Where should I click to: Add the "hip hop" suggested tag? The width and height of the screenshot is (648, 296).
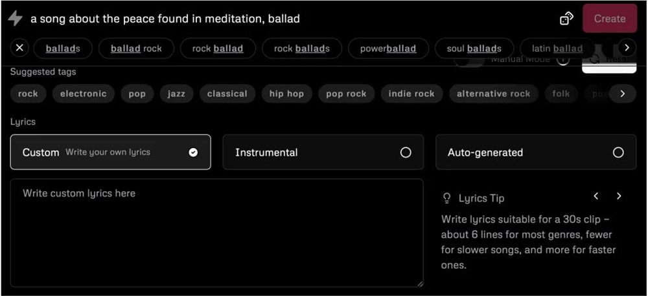pos(286,94)
